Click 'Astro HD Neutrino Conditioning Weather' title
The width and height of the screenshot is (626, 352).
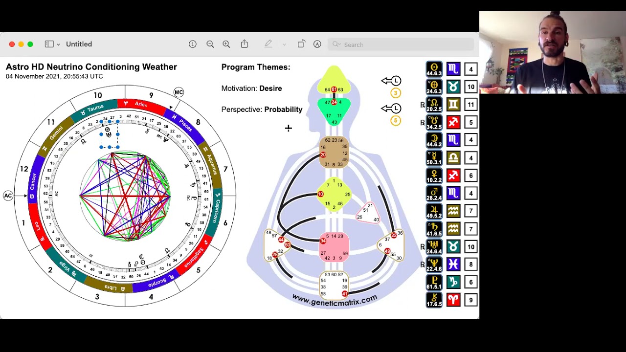tap(91, 67)
